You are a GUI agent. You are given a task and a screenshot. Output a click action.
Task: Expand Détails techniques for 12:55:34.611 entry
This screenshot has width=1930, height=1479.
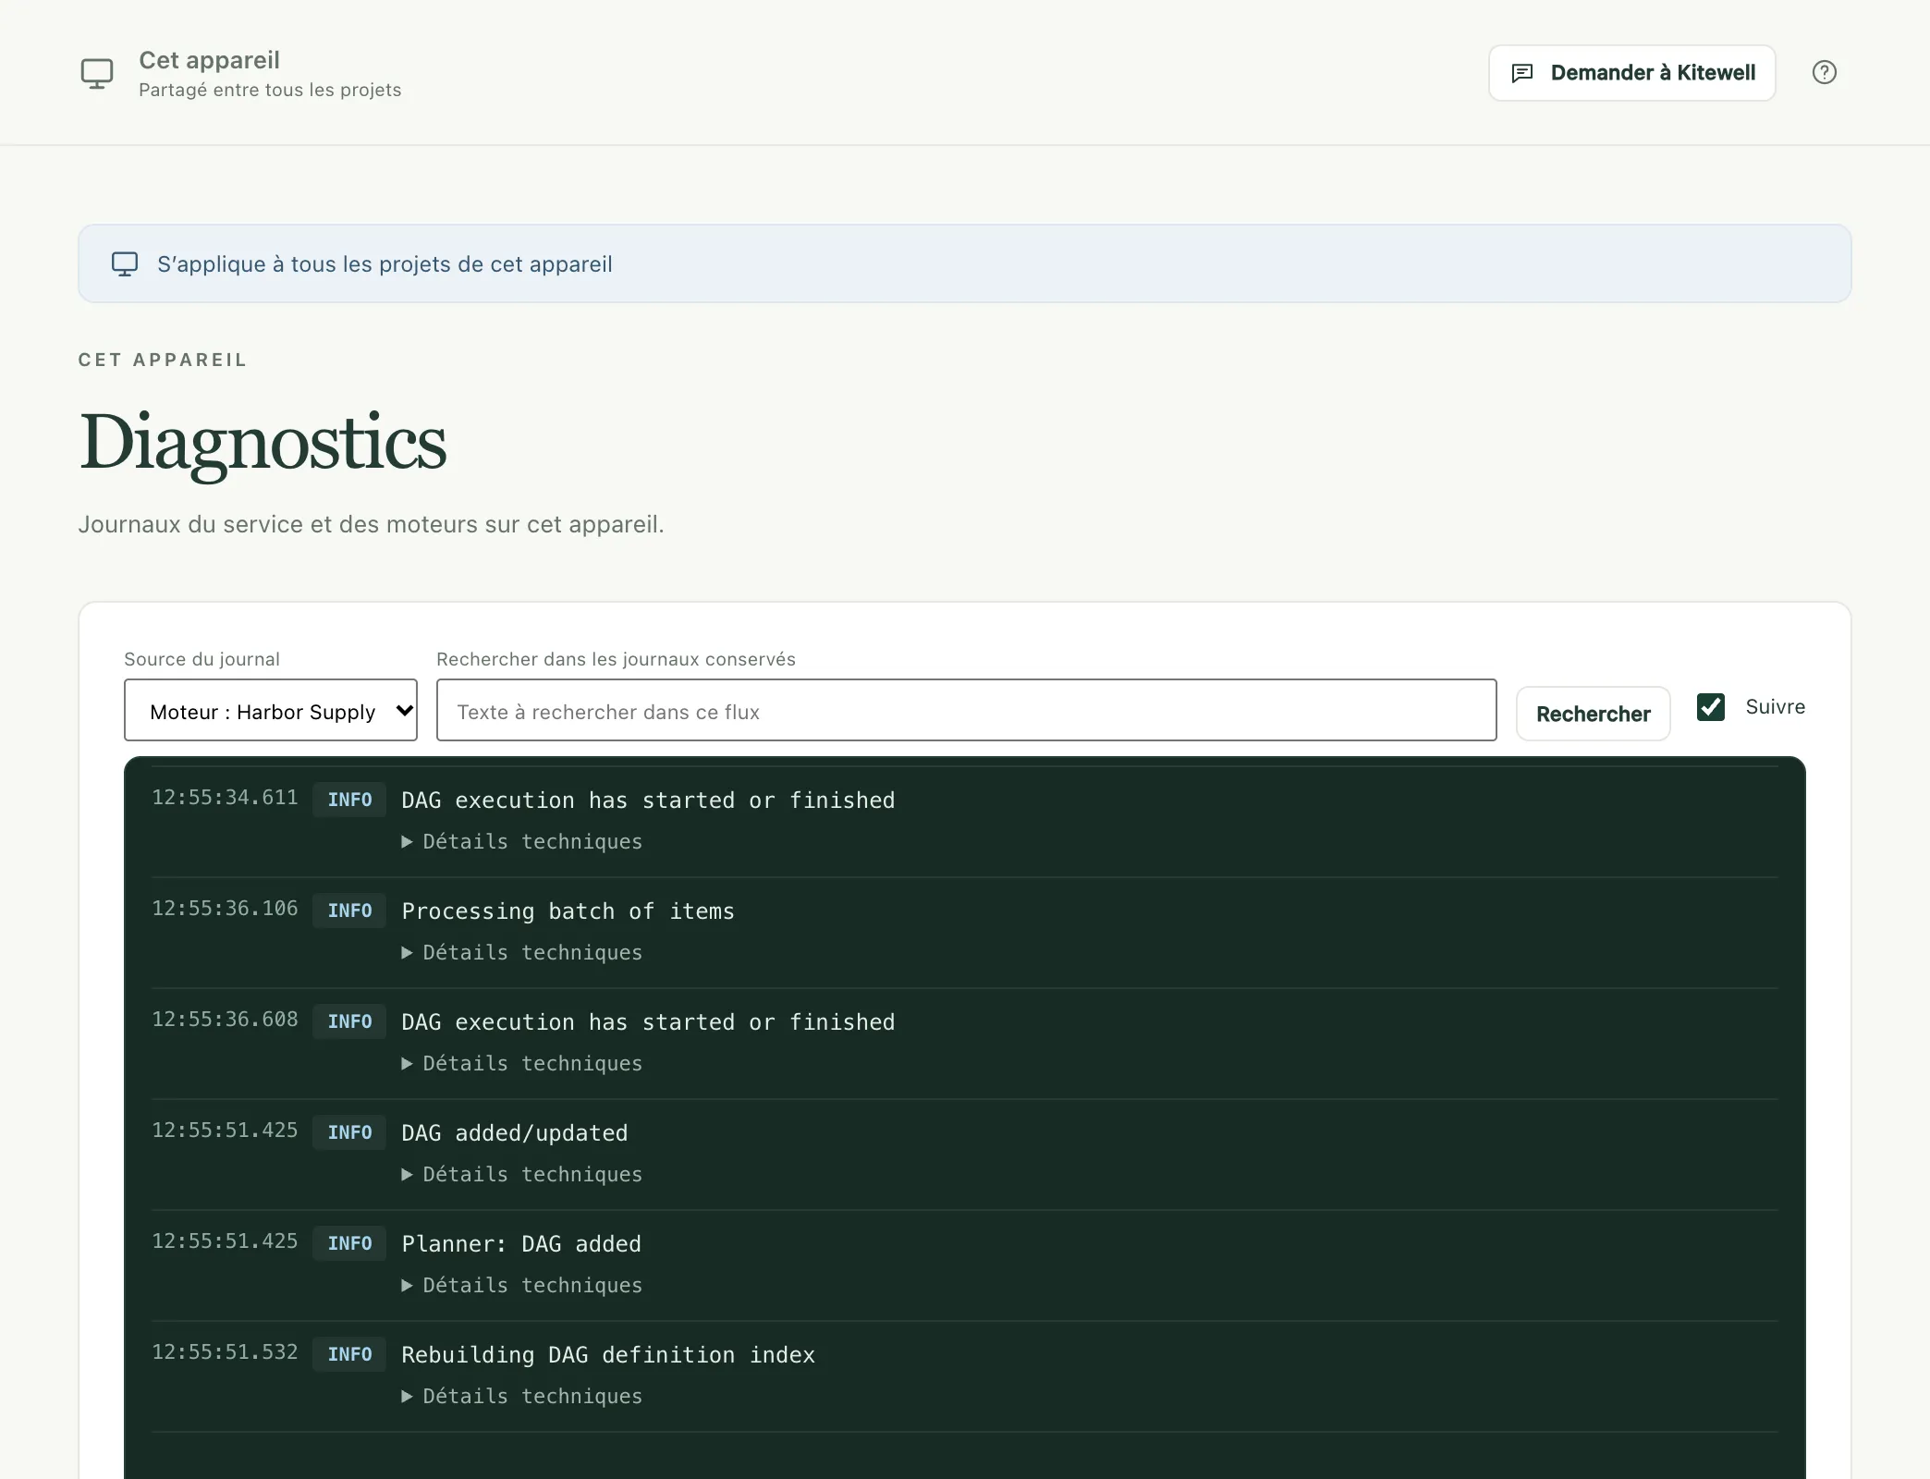coord(522,841)
